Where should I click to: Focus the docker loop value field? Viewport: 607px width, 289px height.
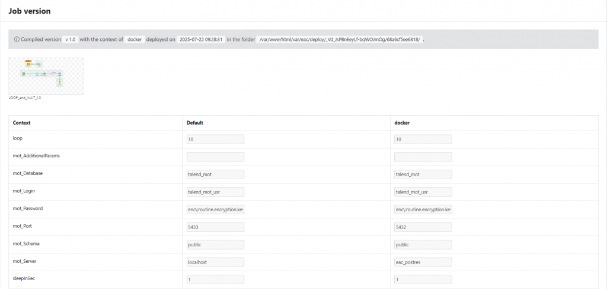423,139
